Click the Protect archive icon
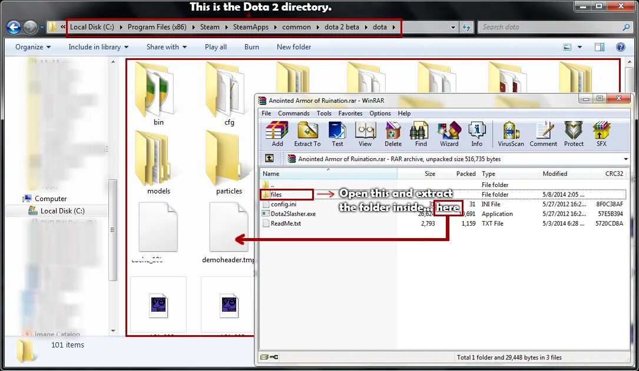The image size is (639, 371). coord(574,134)
